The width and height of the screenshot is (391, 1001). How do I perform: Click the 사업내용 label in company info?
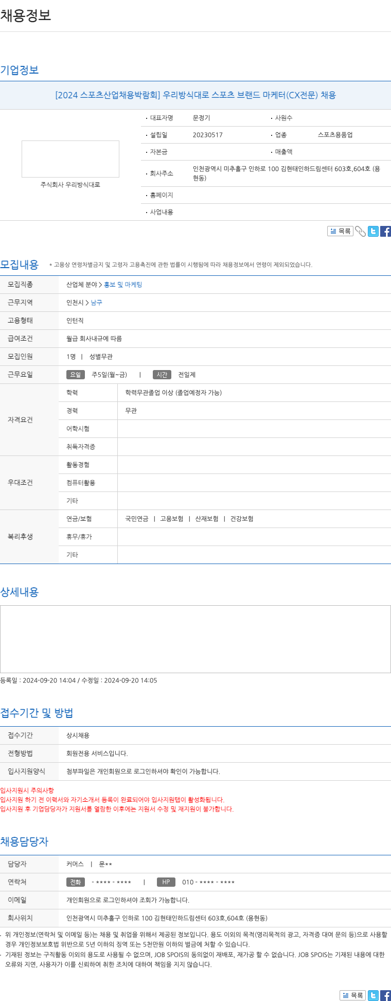pyautogui.click(x=162, y=212)
